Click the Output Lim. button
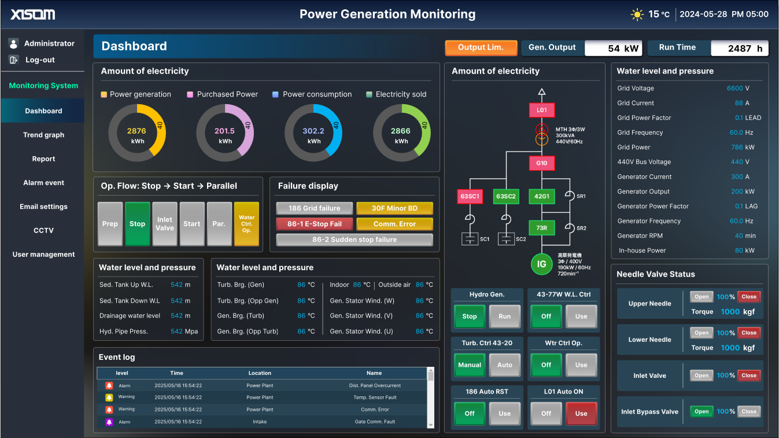 [x=481, y=48]
